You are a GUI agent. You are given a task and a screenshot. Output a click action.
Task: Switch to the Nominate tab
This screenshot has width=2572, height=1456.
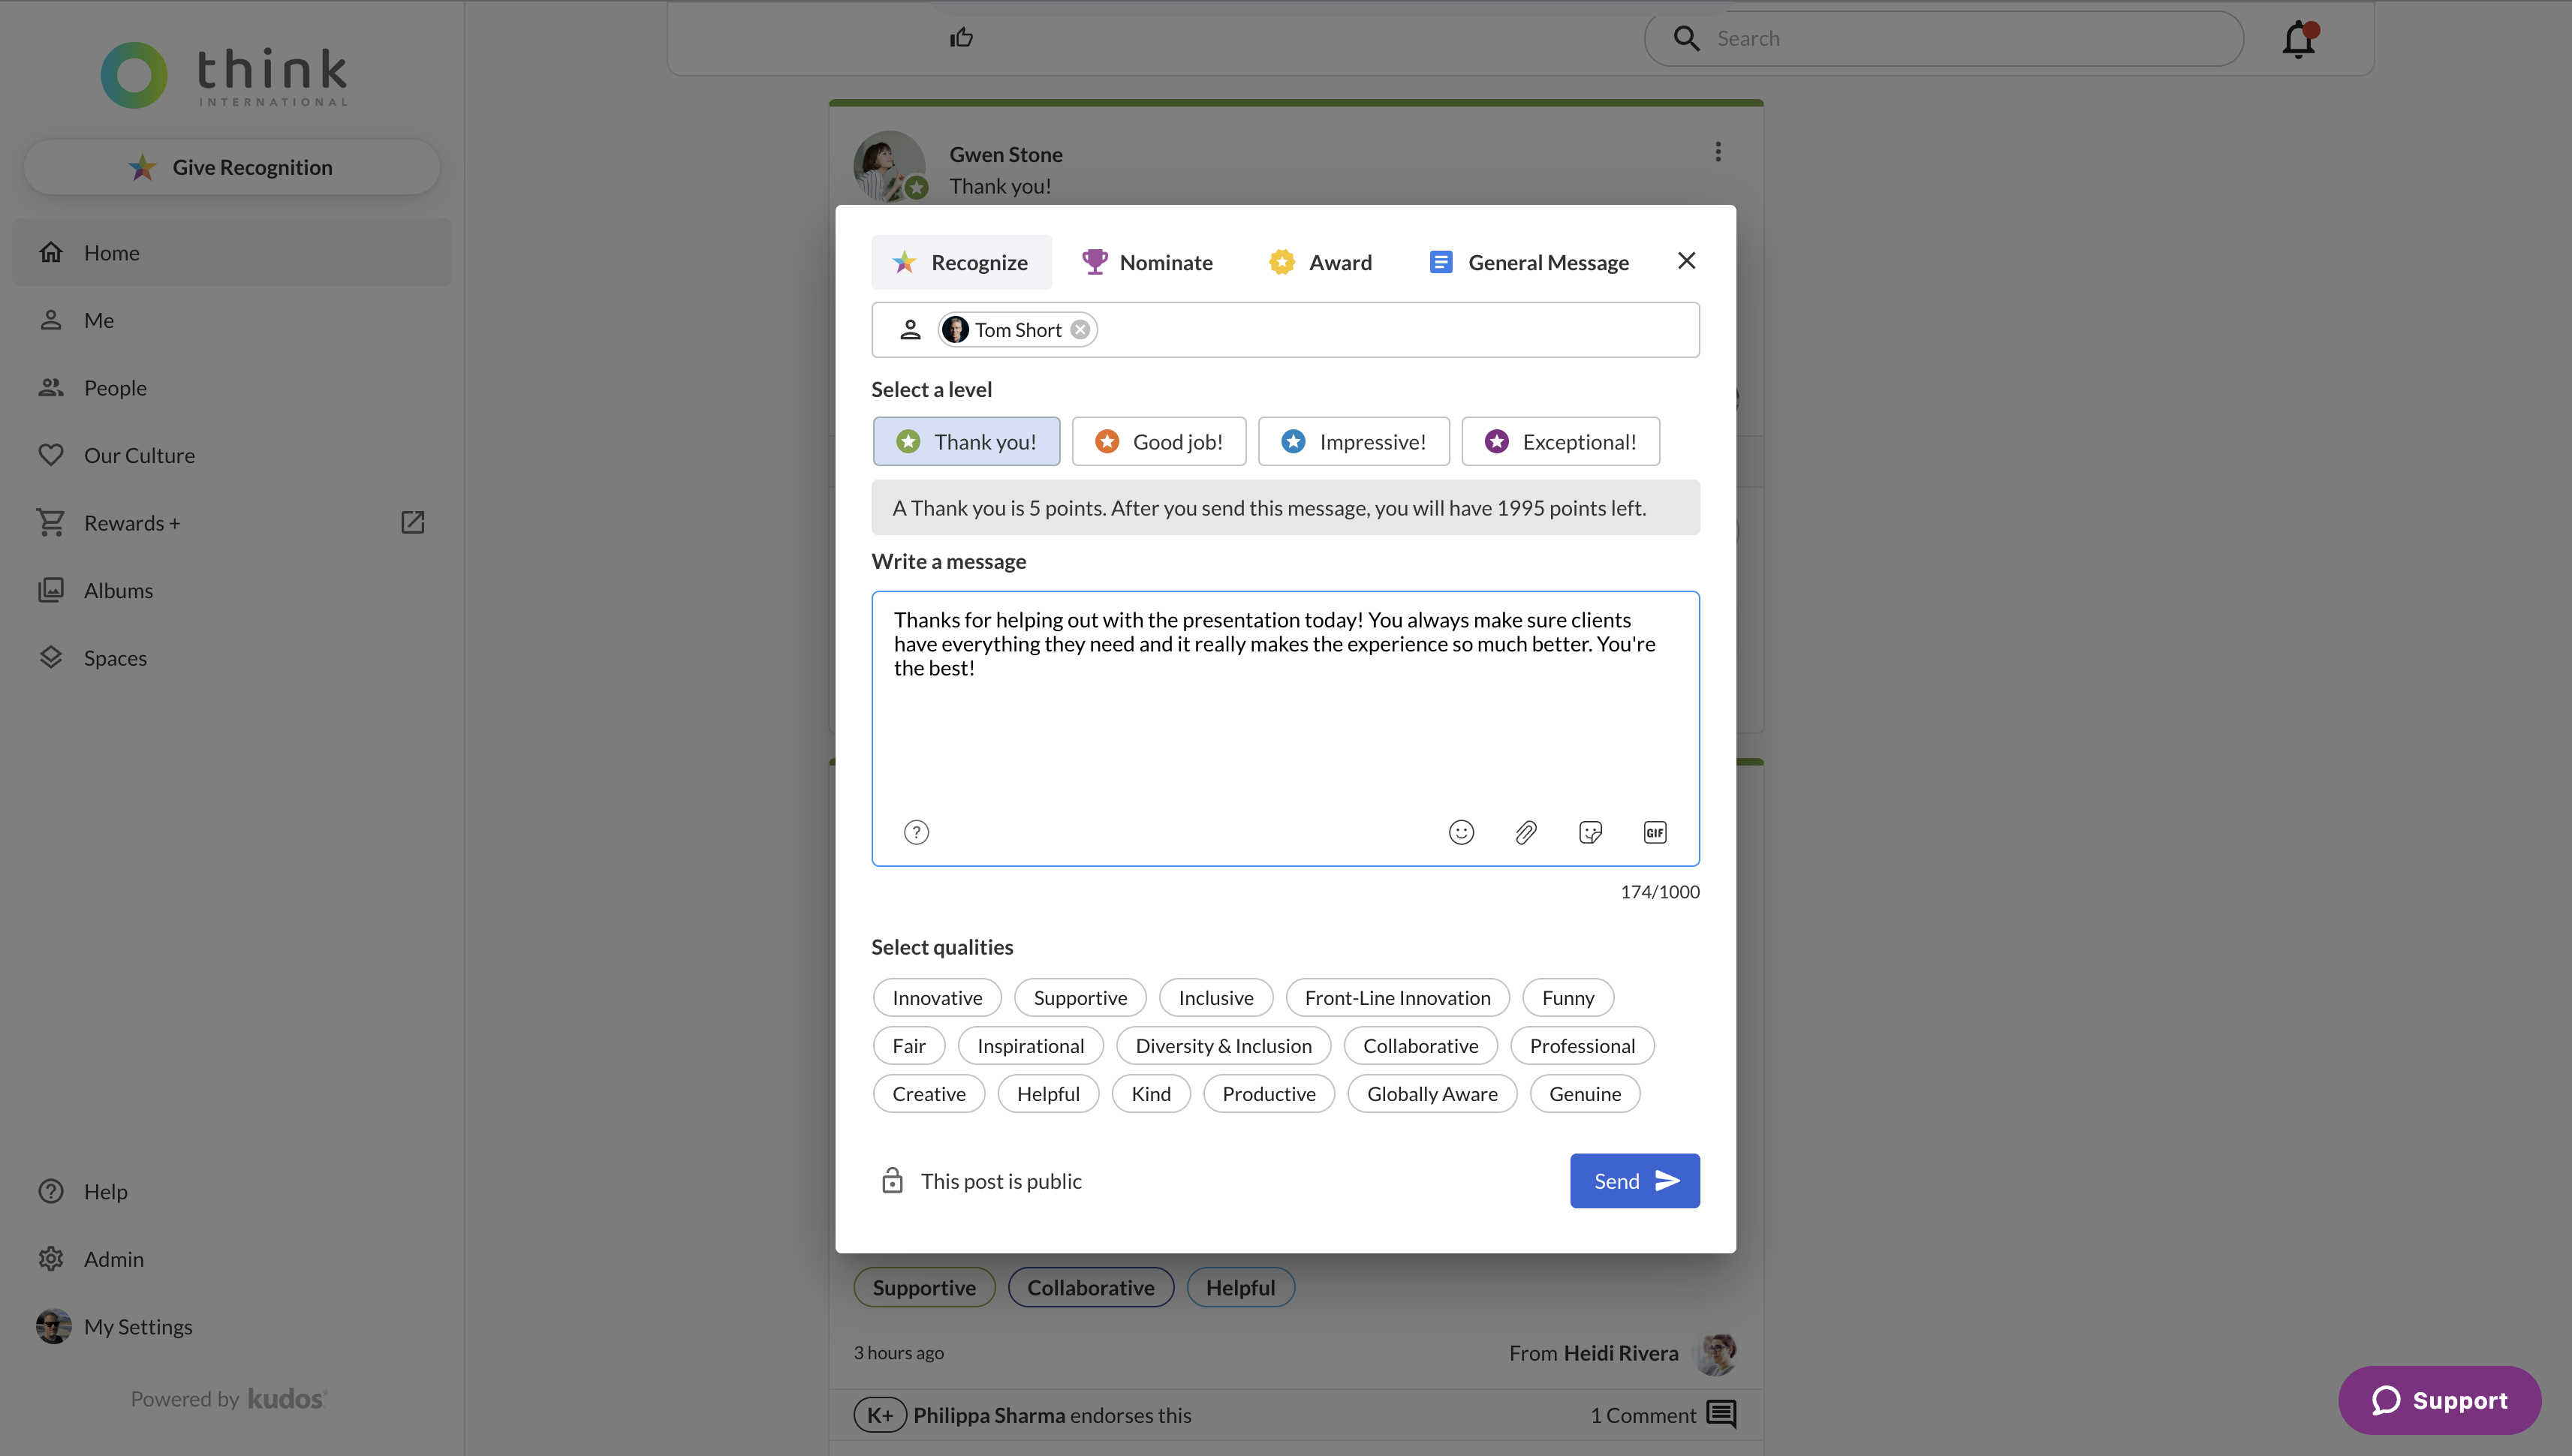pyautogui.click(x=1147, y=263)
